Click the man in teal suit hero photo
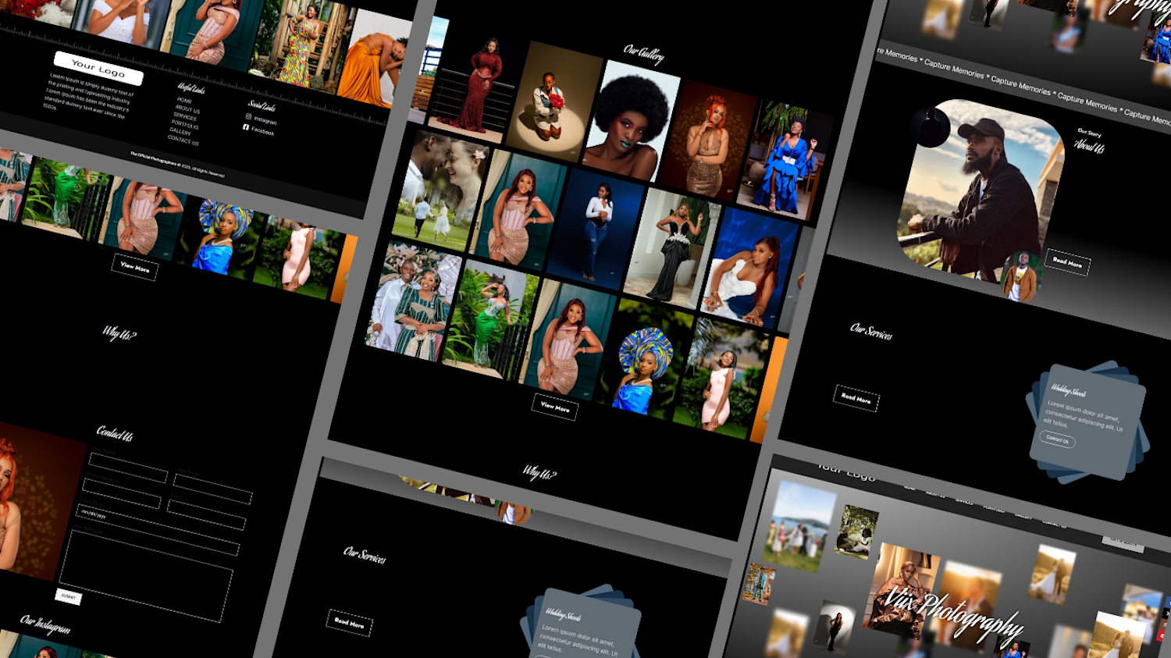Viewport: 1171px width, 658px height. pos(758,585)
